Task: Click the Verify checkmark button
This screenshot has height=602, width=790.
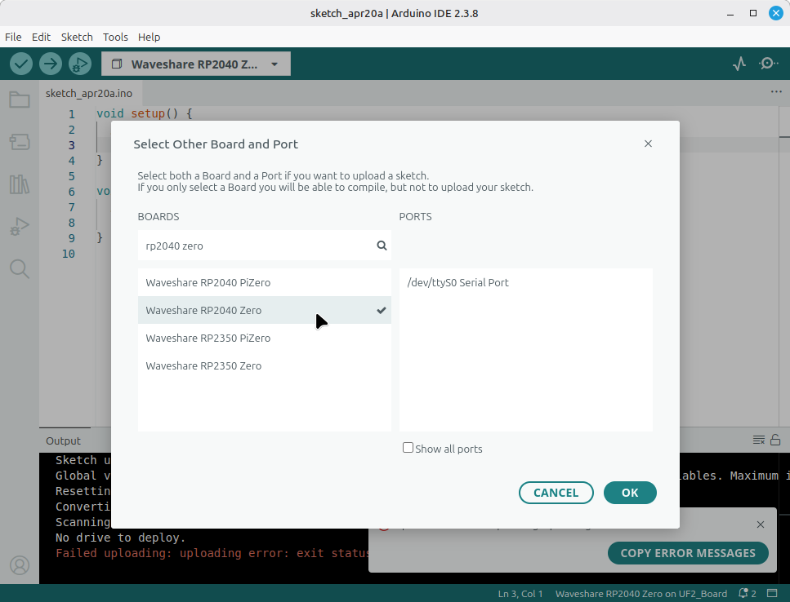Action: coord(21,64)
